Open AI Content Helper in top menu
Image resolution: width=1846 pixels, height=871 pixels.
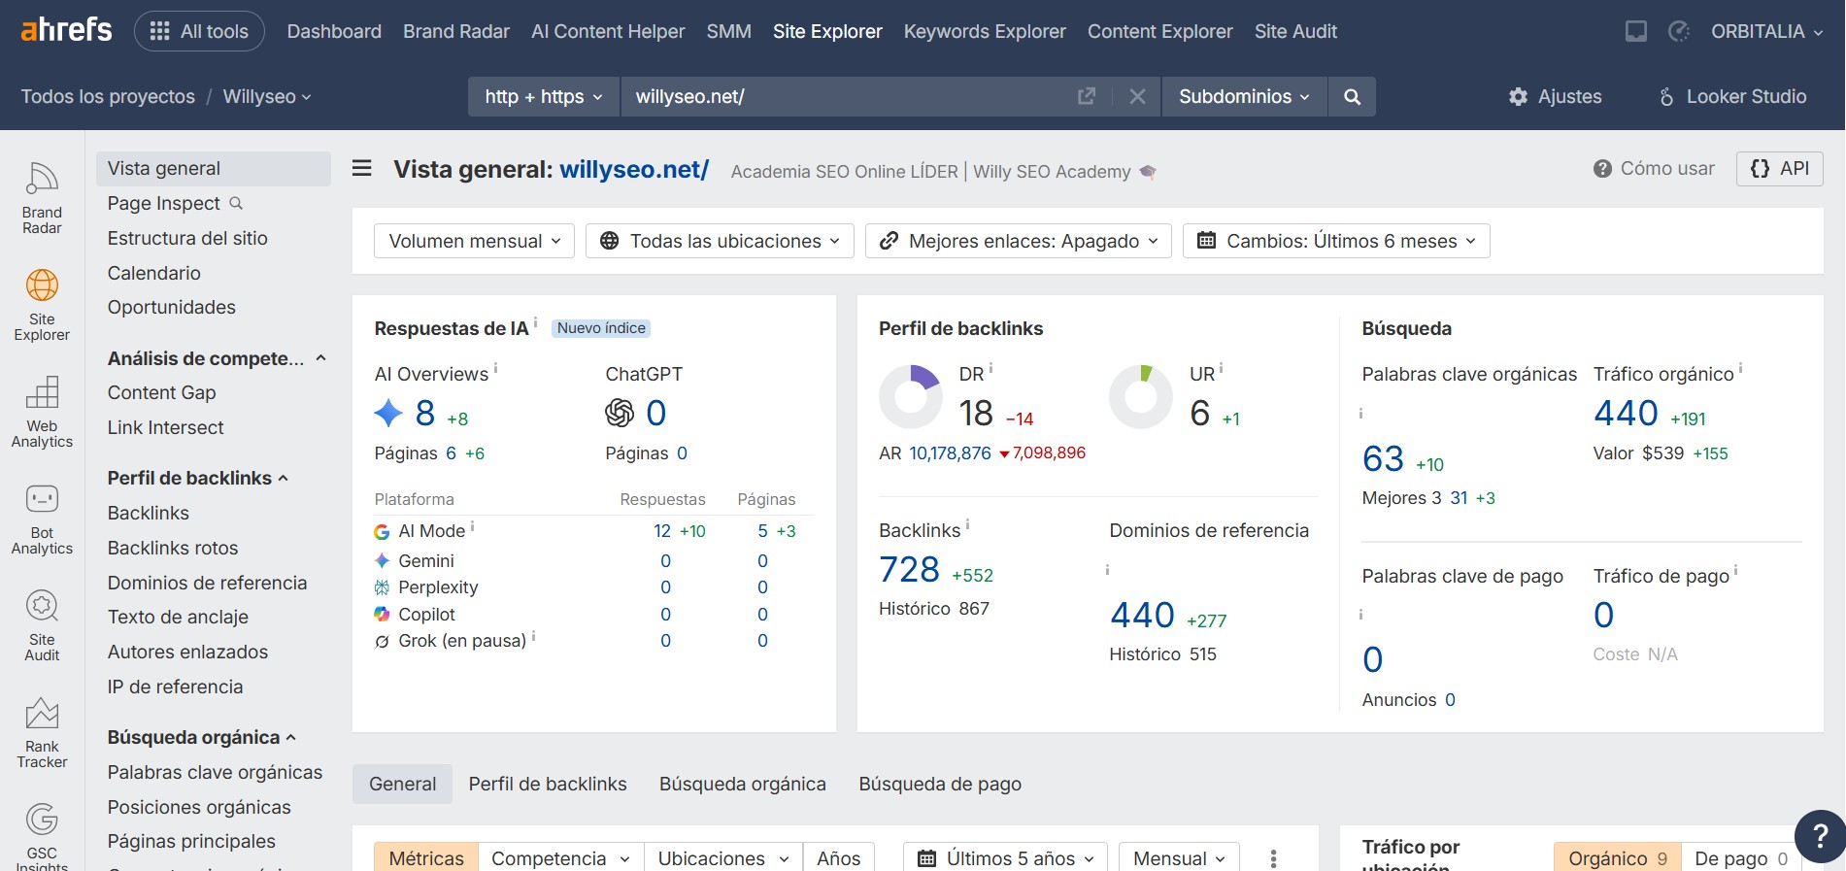pos(608,31)
